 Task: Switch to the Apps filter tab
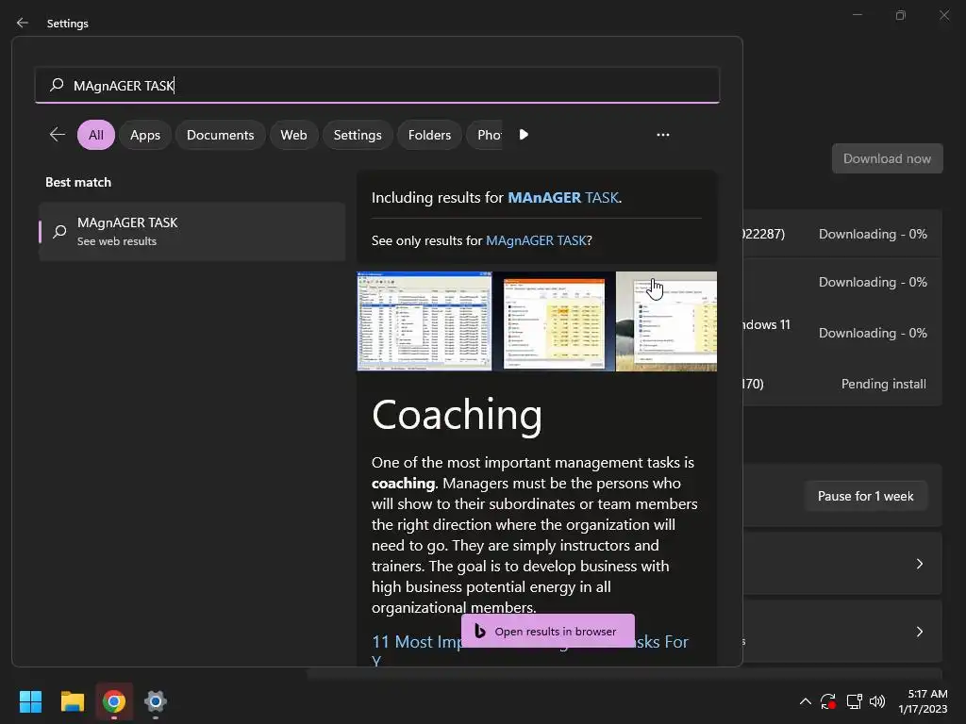click(144, 135)
